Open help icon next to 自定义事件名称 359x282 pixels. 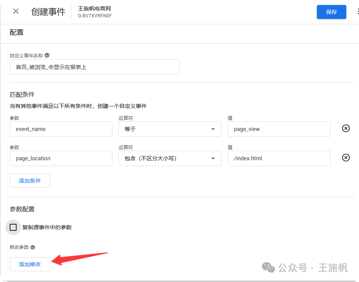tap(47, 55)
